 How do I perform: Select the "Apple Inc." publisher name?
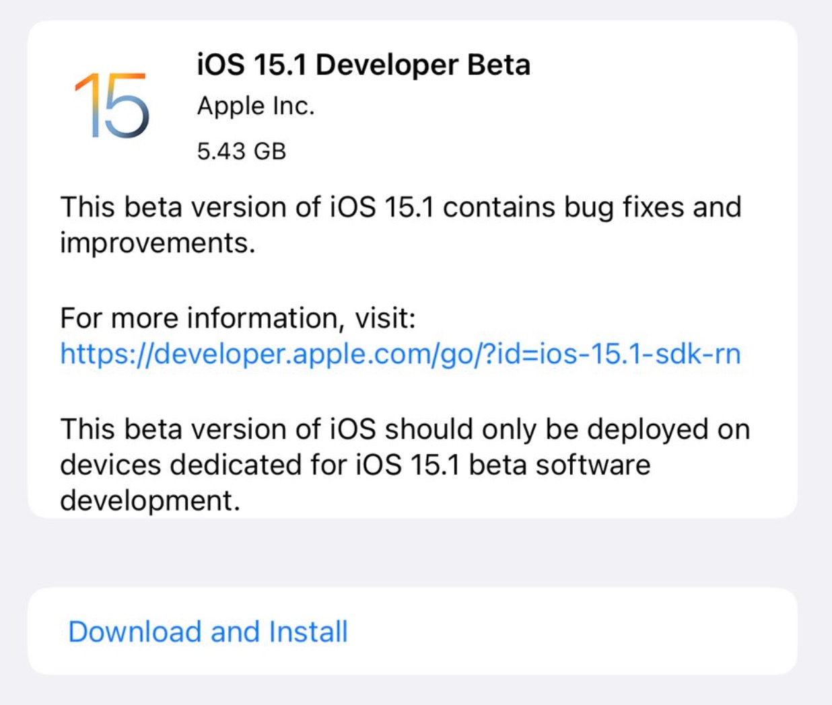(256, 106)
